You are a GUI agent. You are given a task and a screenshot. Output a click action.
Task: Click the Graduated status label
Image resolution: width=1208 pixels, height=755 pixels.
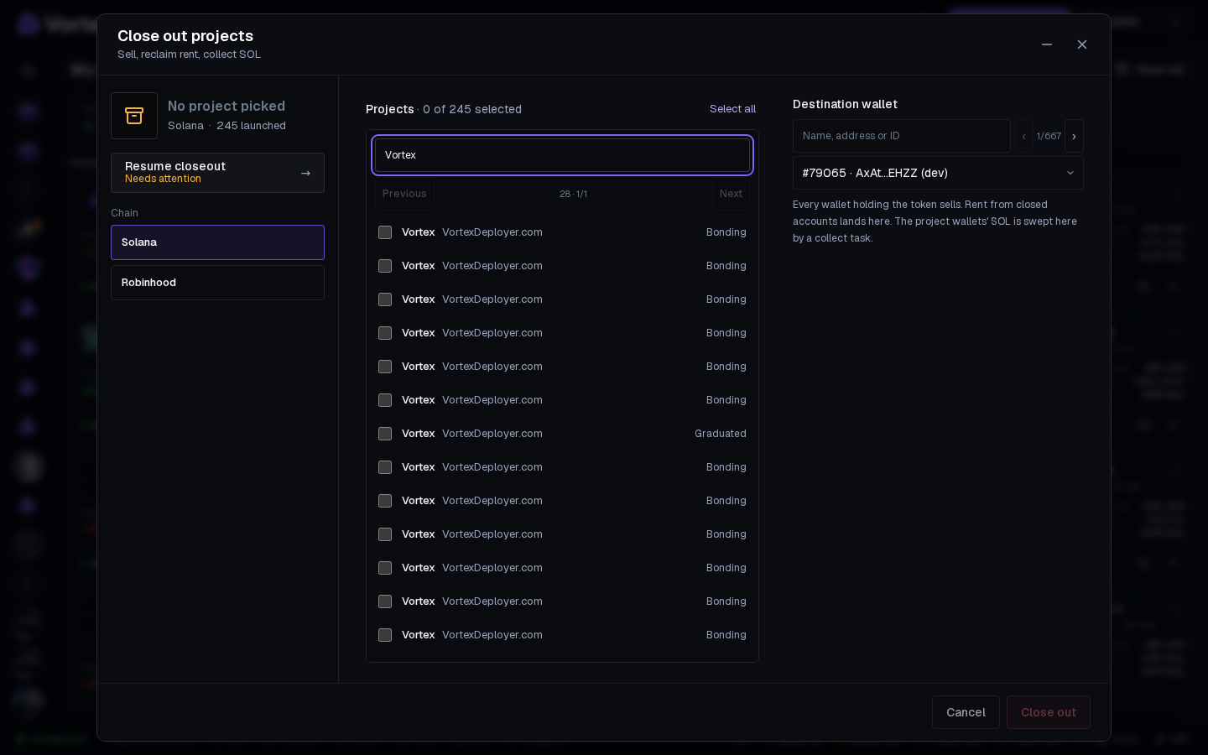tap(721, 434)
